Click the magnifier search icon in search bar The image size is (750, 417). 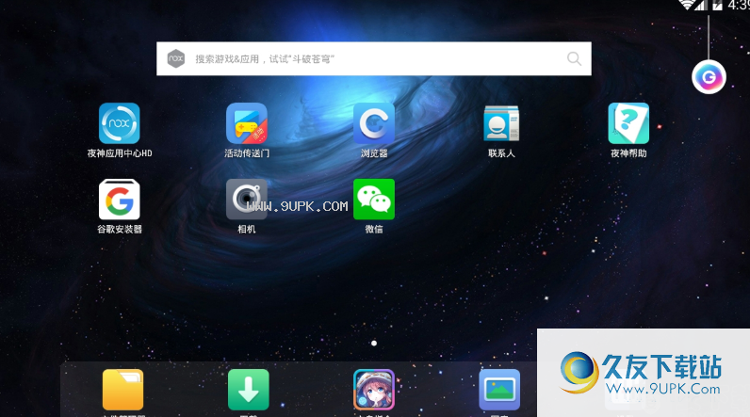(x=574, y=58)
